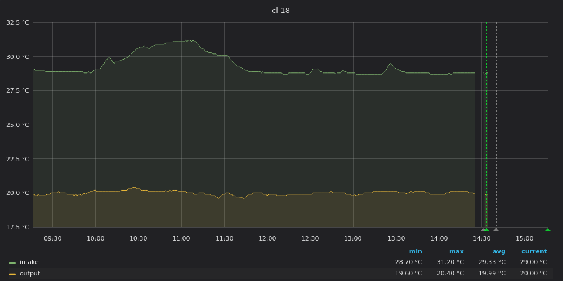Viewport: 563px width, 281px height.
Task: Click the output avg value 19.99 °C
Action: (491, 274)
